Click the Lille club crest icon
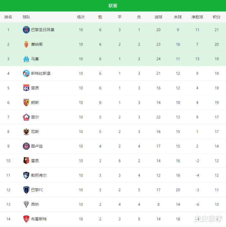The height and width of the screenshot is (227, 226). (x=26, y=117)
